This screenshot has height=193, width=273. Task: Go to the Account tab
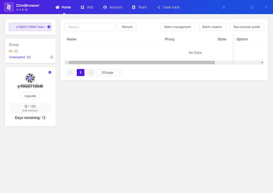113,7
